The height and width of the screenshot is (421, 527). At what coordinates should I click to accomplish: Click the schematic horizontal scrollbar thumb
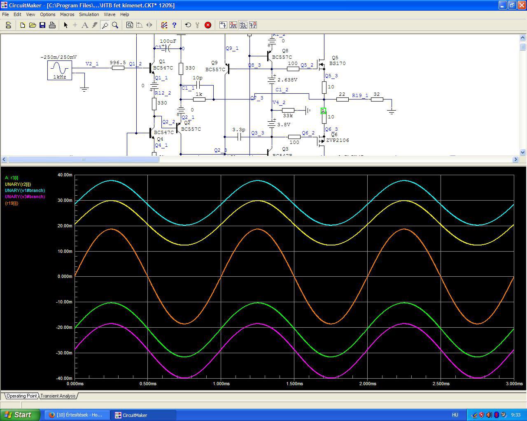tap(83, 160)
